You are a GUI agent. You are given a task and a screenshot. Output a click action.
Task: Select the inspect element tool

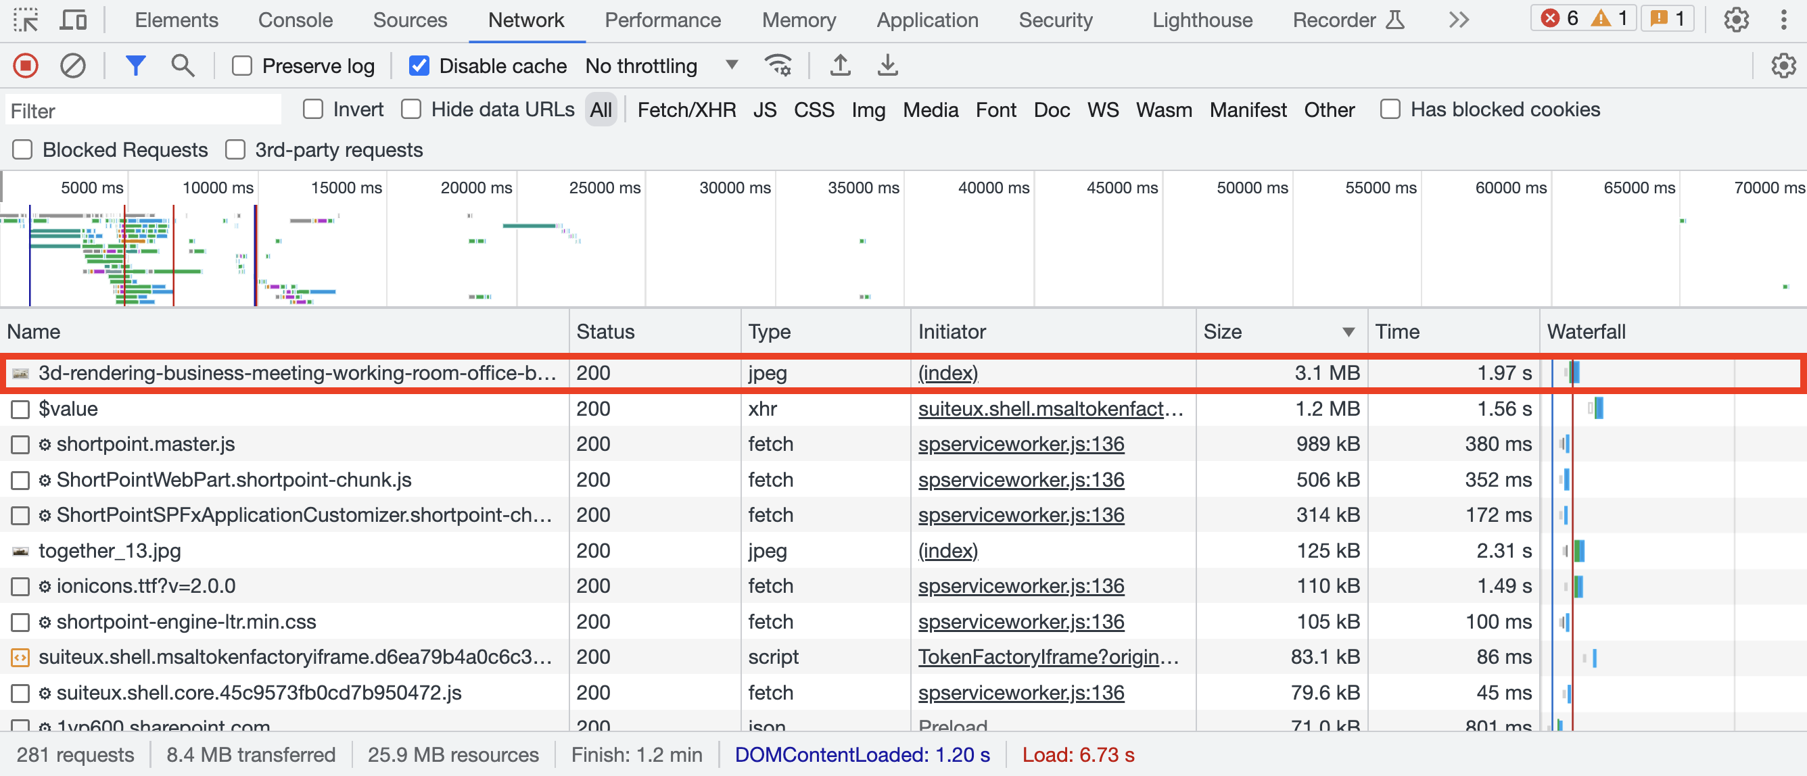click(x=25, y=20)
